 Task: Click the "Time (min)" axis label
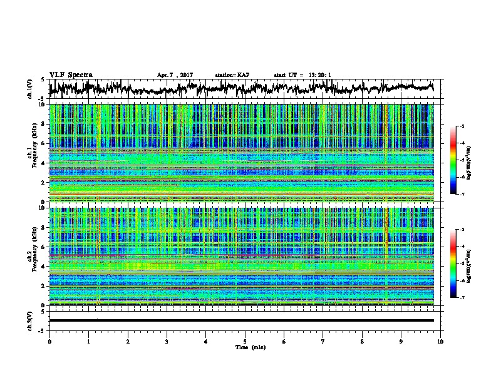point(251,347)
